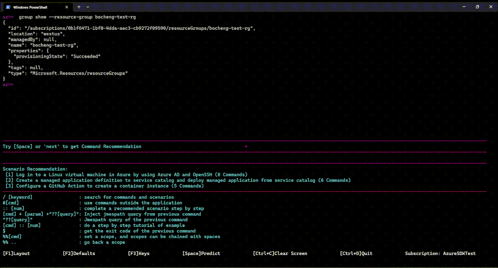Click the '%% ..' go back scope row
Screen dimensions: 498x268
coord(64,242)
